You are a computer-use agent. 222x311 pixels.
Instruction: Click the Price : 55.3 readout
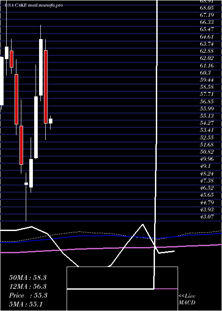click(x=28, y=295)
